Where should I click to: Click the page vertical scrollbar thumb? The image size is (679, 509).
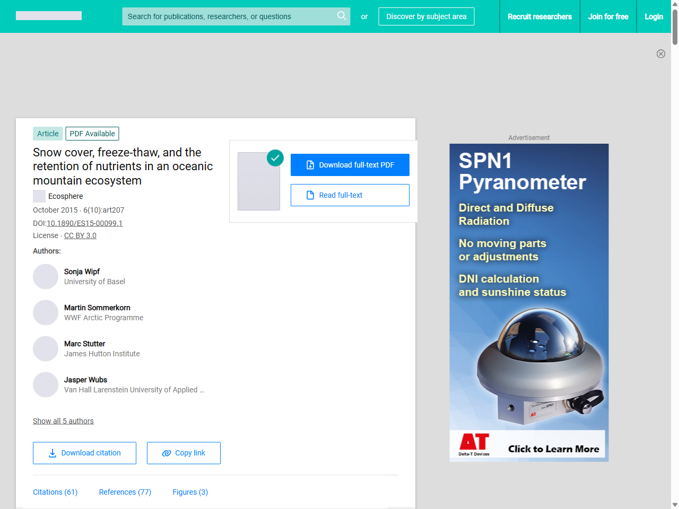(675, 27)
